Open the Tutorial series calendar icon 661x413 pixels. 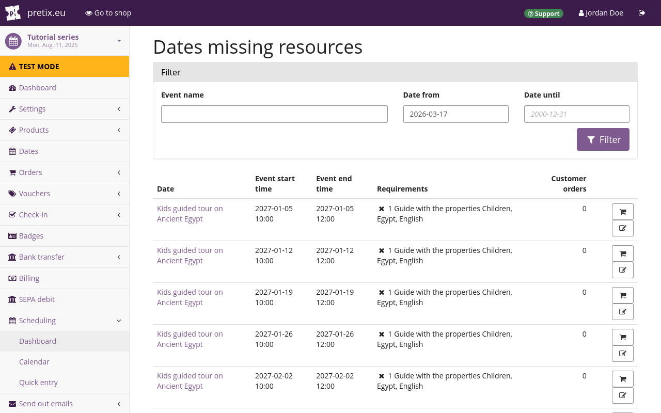(13, 41)
